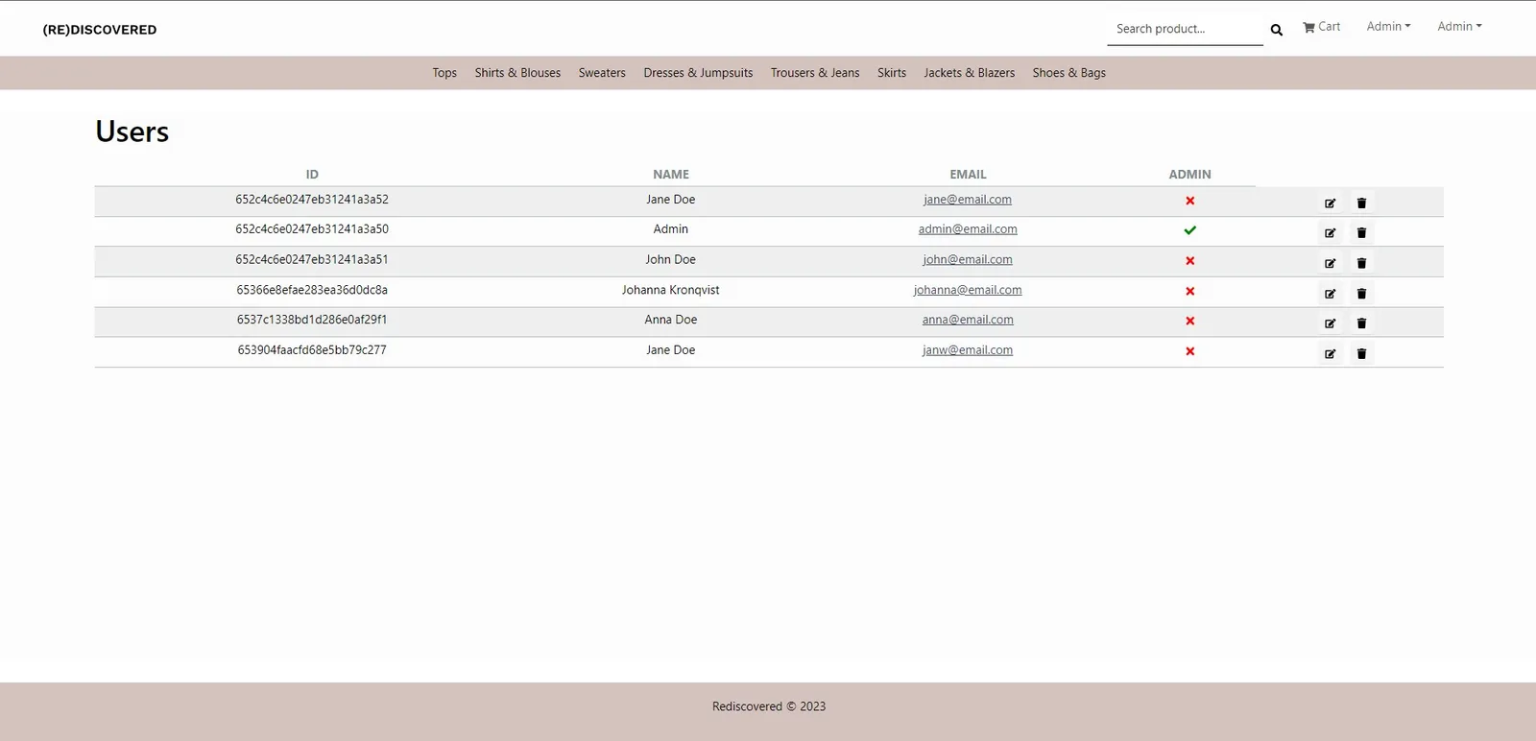Browse the Skirts category
The width and height of the screenshot is (1536, 741).
(892, 73)
